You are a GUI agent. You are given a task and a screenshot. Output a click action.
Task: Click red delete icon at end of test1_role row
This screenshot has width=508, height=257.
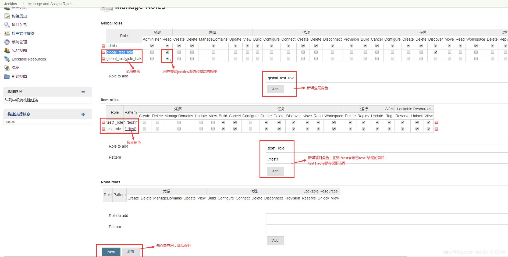click(436, 123)
